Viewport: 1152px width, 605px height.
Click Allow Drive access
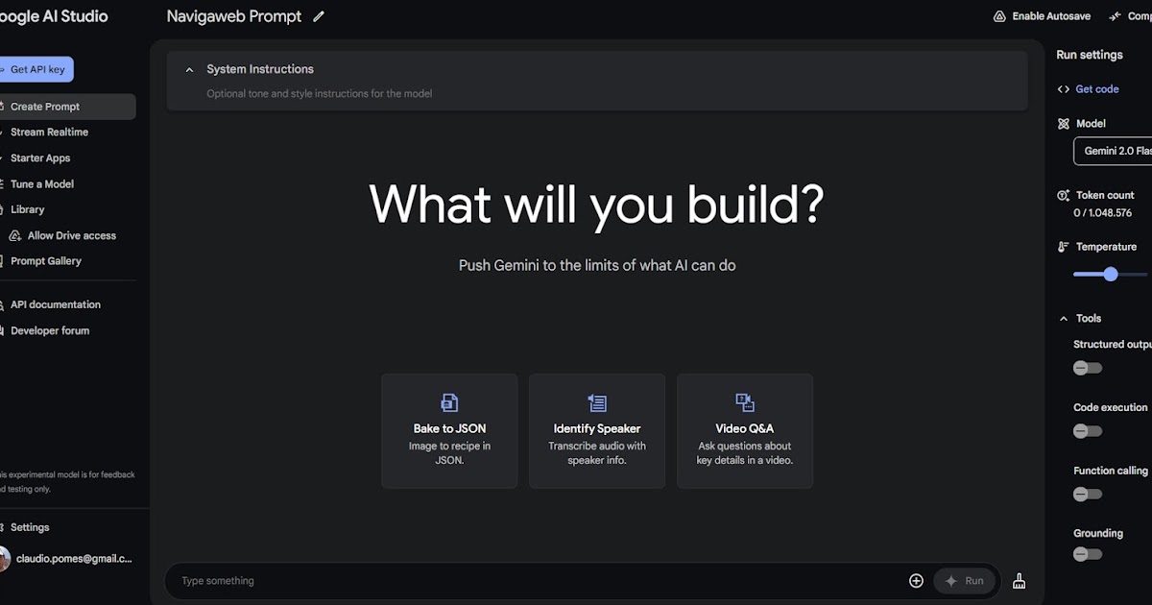[x=72, y=235]
